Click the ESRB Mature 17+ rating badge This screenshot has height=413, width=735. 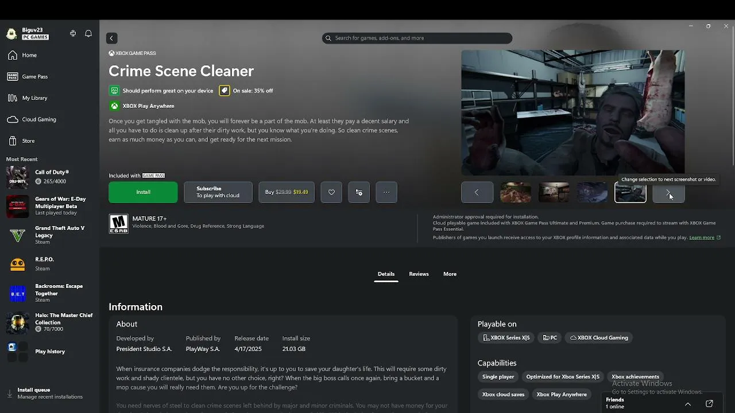119,224
